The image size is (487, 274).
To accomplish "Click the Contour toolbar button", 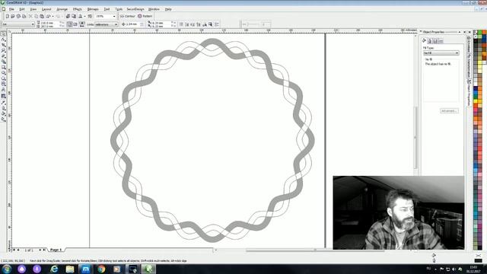I will pyautogui.click(x=128, y=16).
